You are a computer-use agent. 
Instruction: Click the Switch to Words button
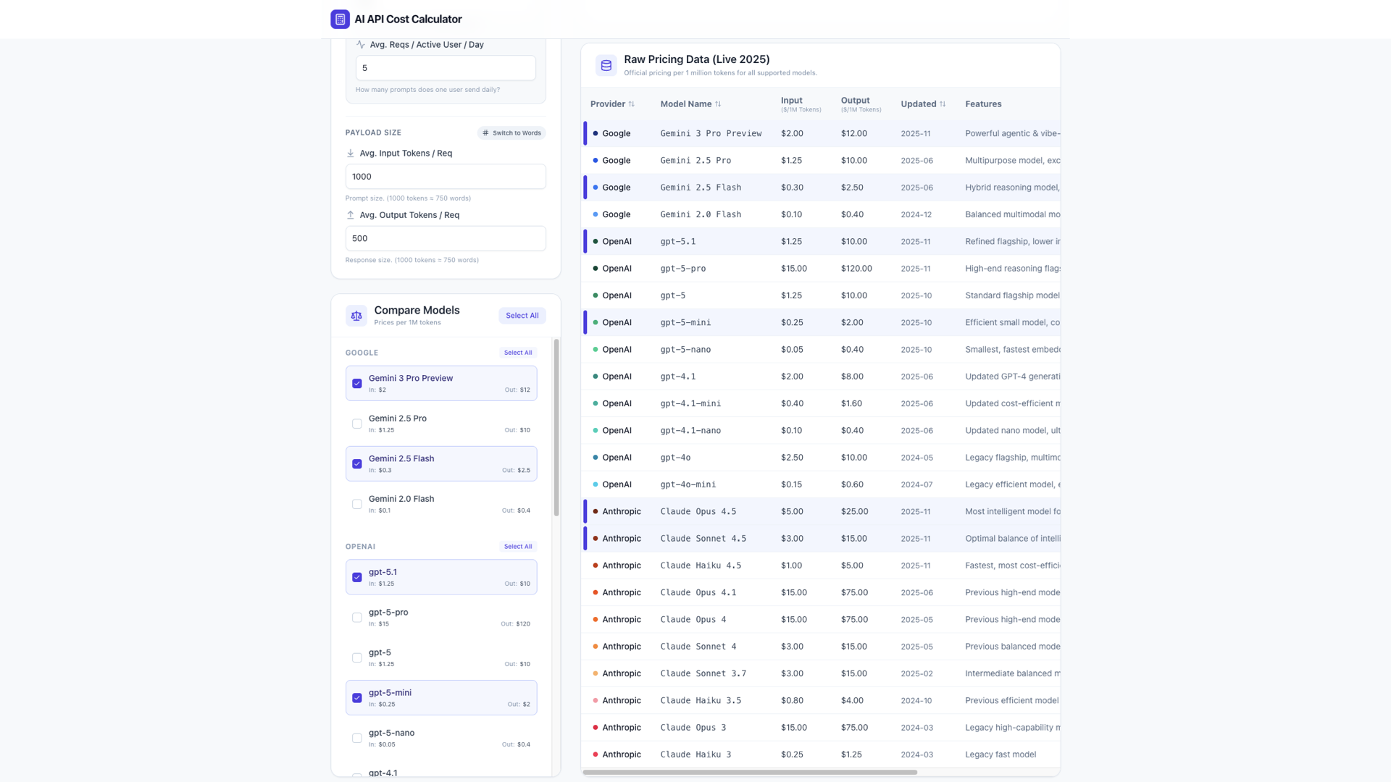511,133
